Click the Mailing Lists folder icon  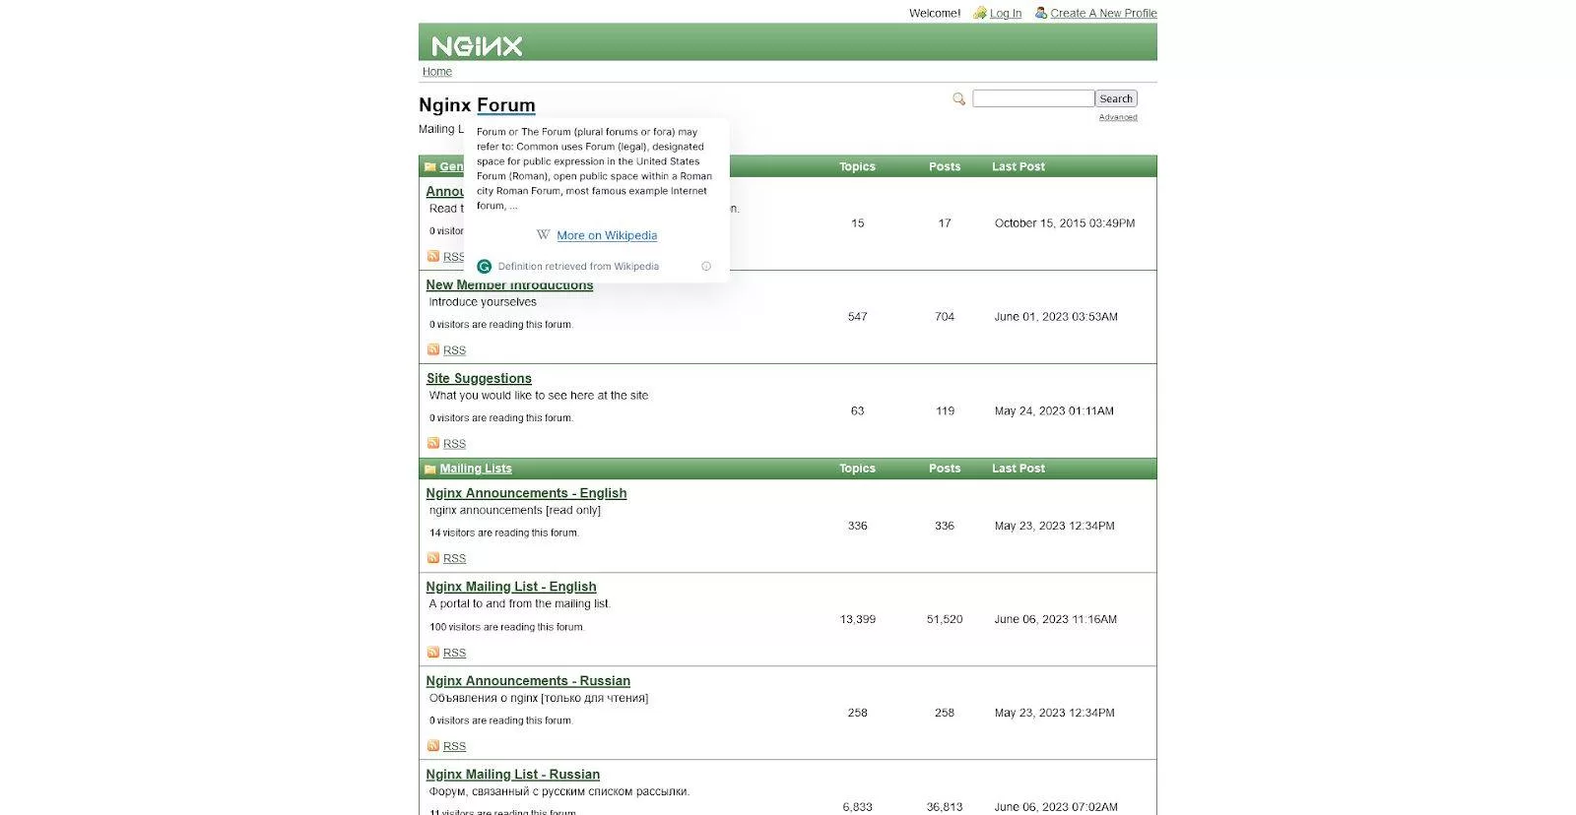coord(430,469)
